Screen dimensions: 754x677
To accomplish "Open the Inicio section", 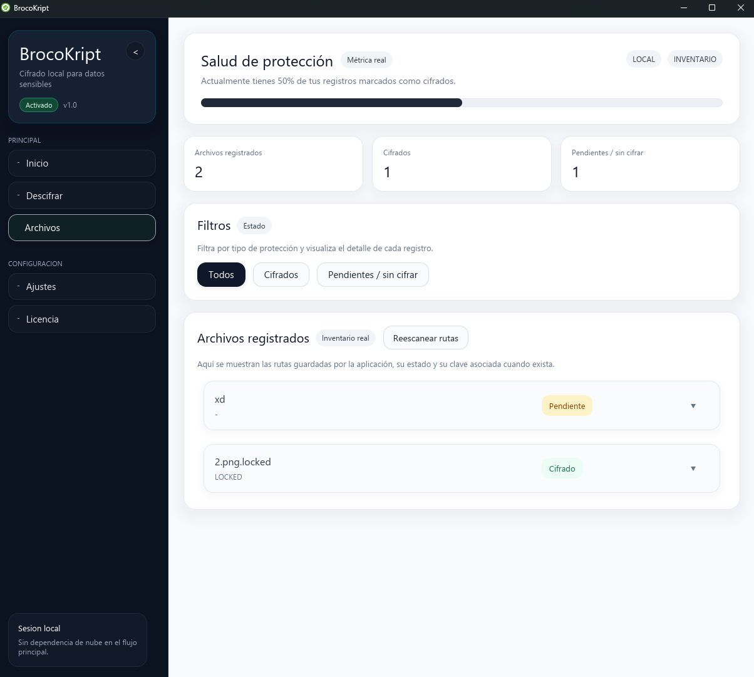I will click(82, 163).
